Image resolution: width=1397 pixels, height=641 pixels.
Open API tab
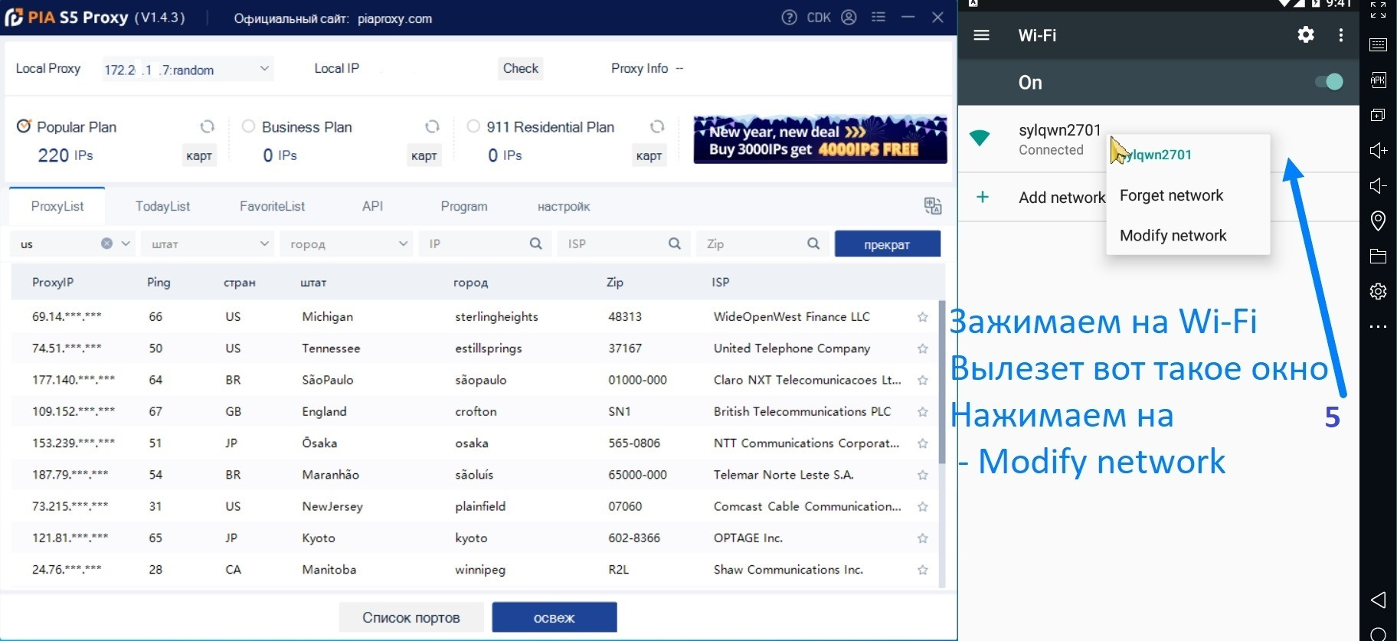372,206
